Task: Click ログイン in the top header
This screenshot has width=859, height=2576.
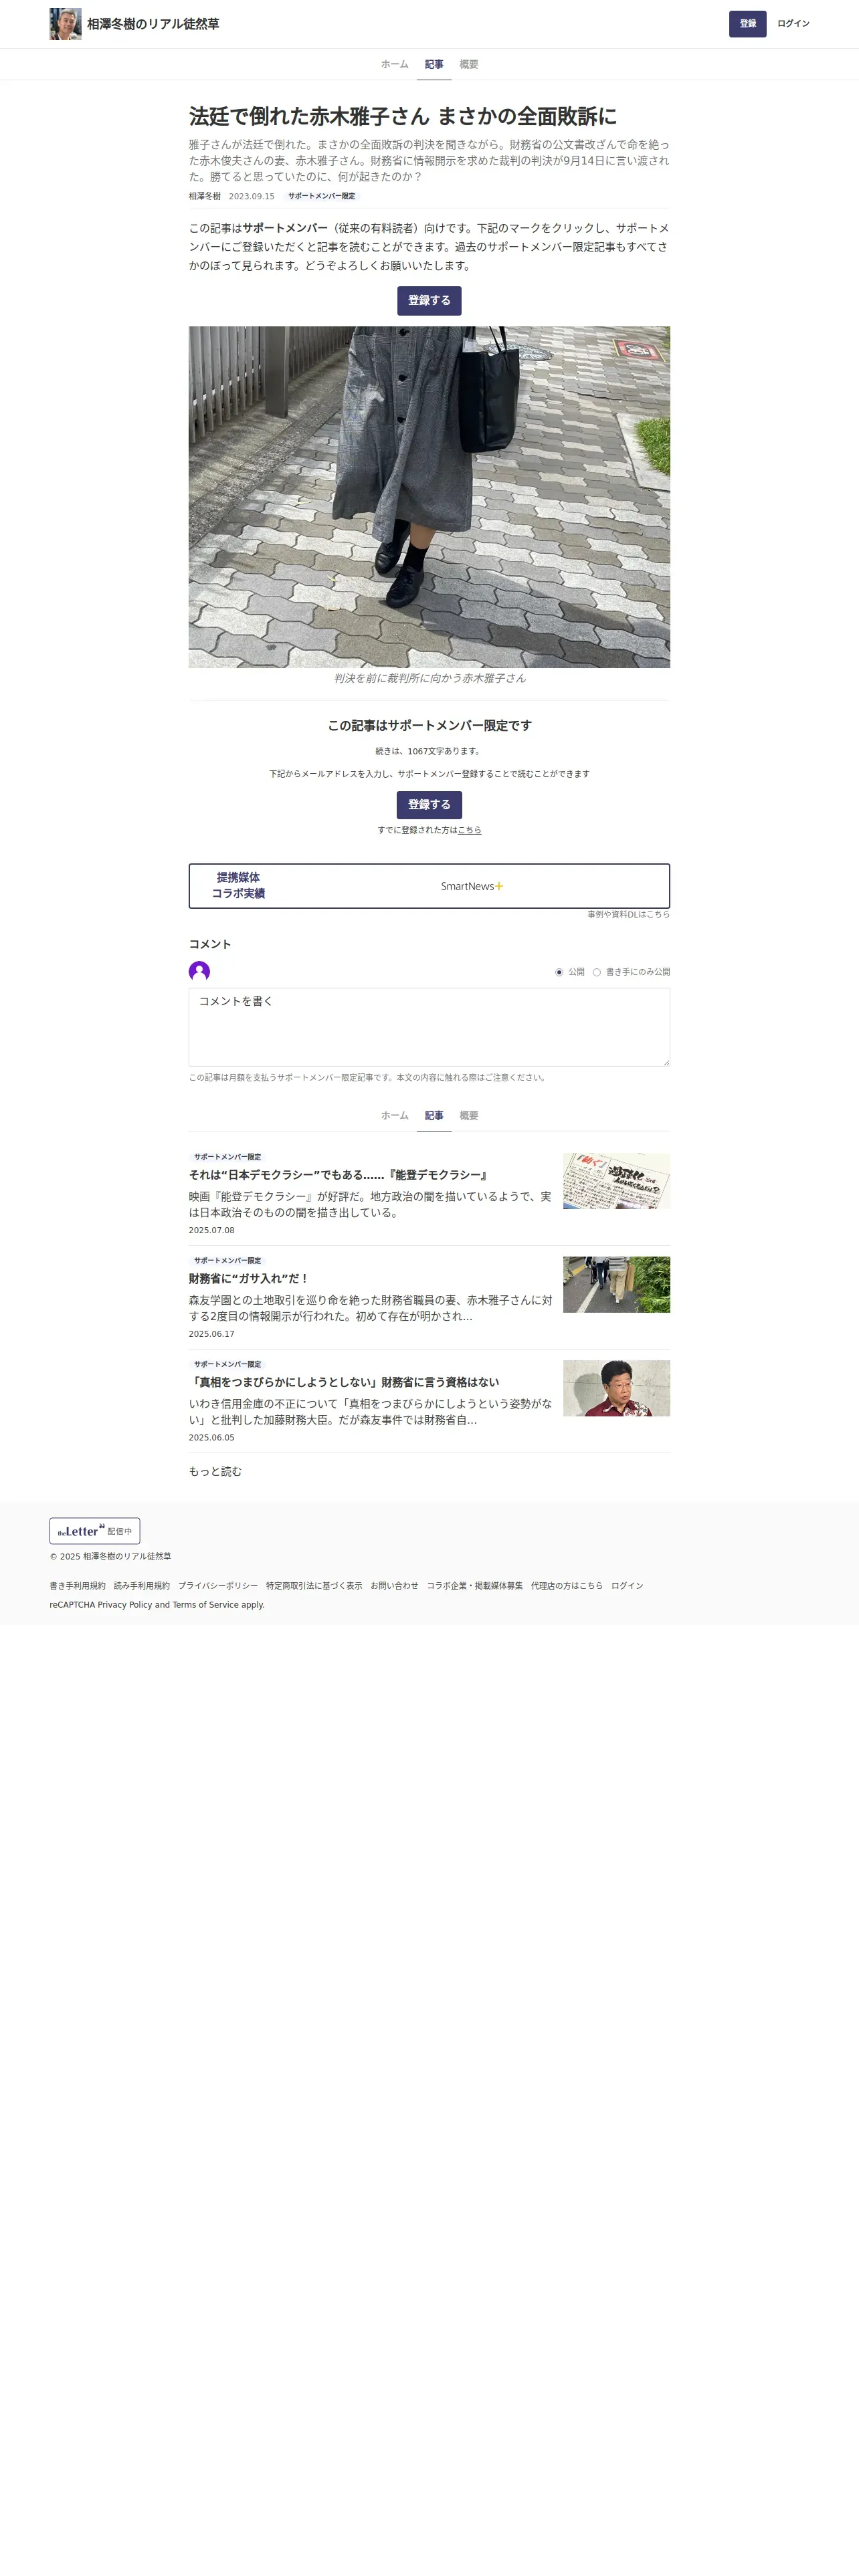Action: pyautogui.click(x=793, y=24)
